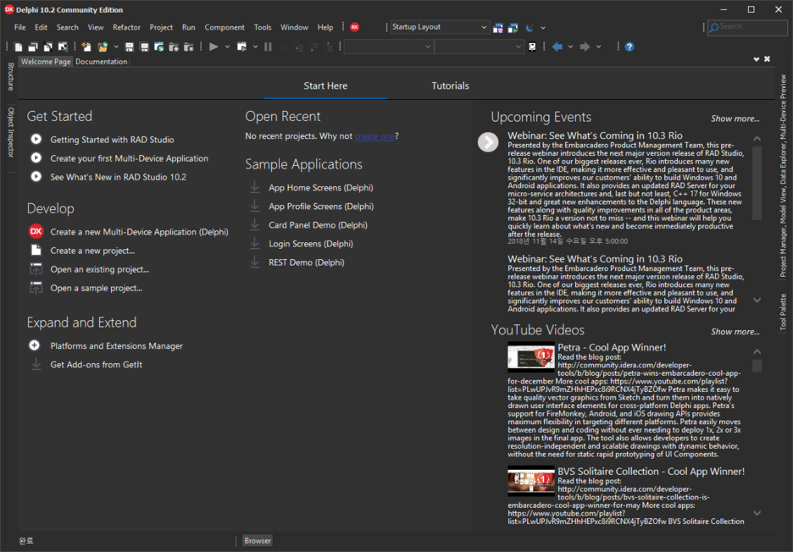Image resolution: width=793 pixels, height=552 pixels.
Task: Open the Refactor menu
Action: point(126,27)
